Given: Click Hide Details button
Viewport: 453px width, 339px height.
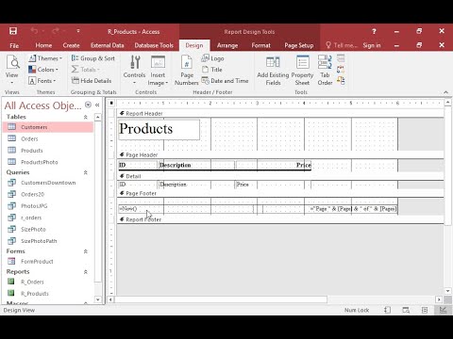Looking at the screenshot, I should (92, 81).
